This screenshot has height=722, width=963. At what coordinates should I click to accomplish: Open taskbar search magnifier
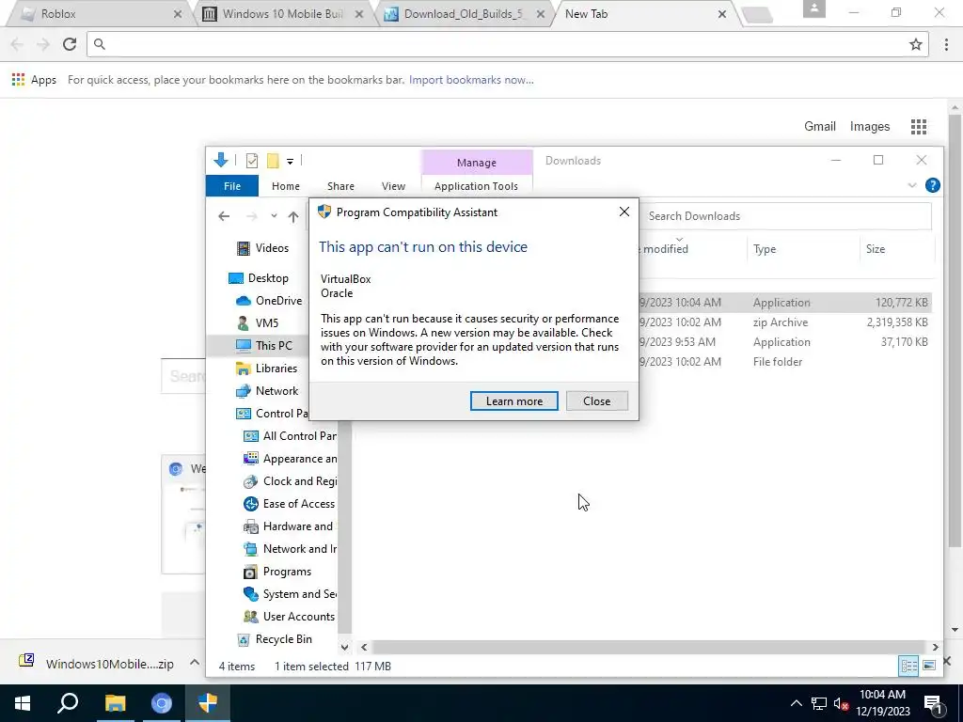pyautogui.click(x=68, y=703)
